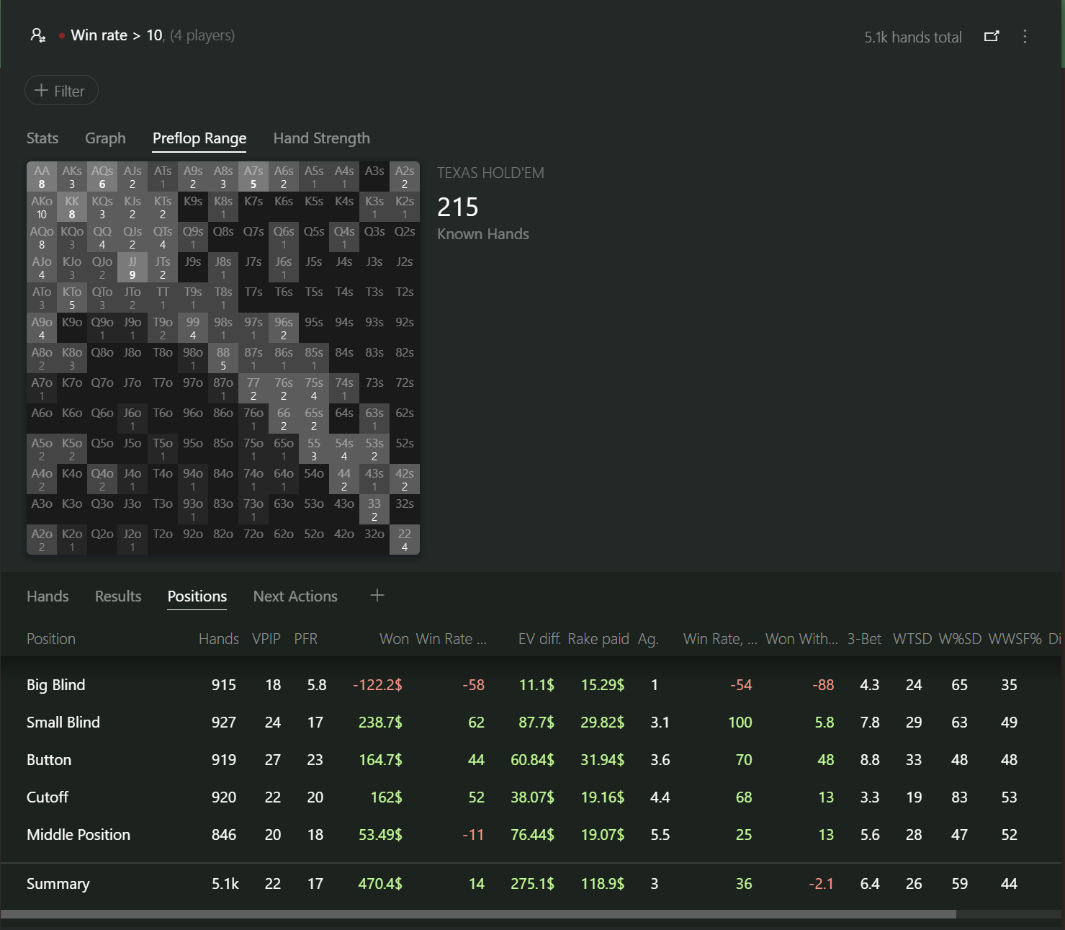This screenshot has height=930, width=1065.
Task: Open the Next Actions tab
Action: (295, 596)
